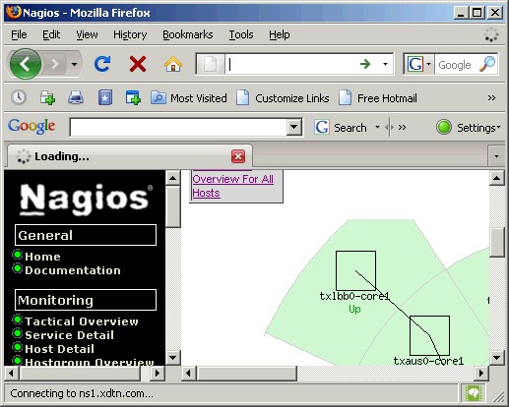The height and width of the screenshot is (407, 509).
Task: Open the Home link in Nagios sidebar
Action: pyautogui.click(x=42, y=257)
